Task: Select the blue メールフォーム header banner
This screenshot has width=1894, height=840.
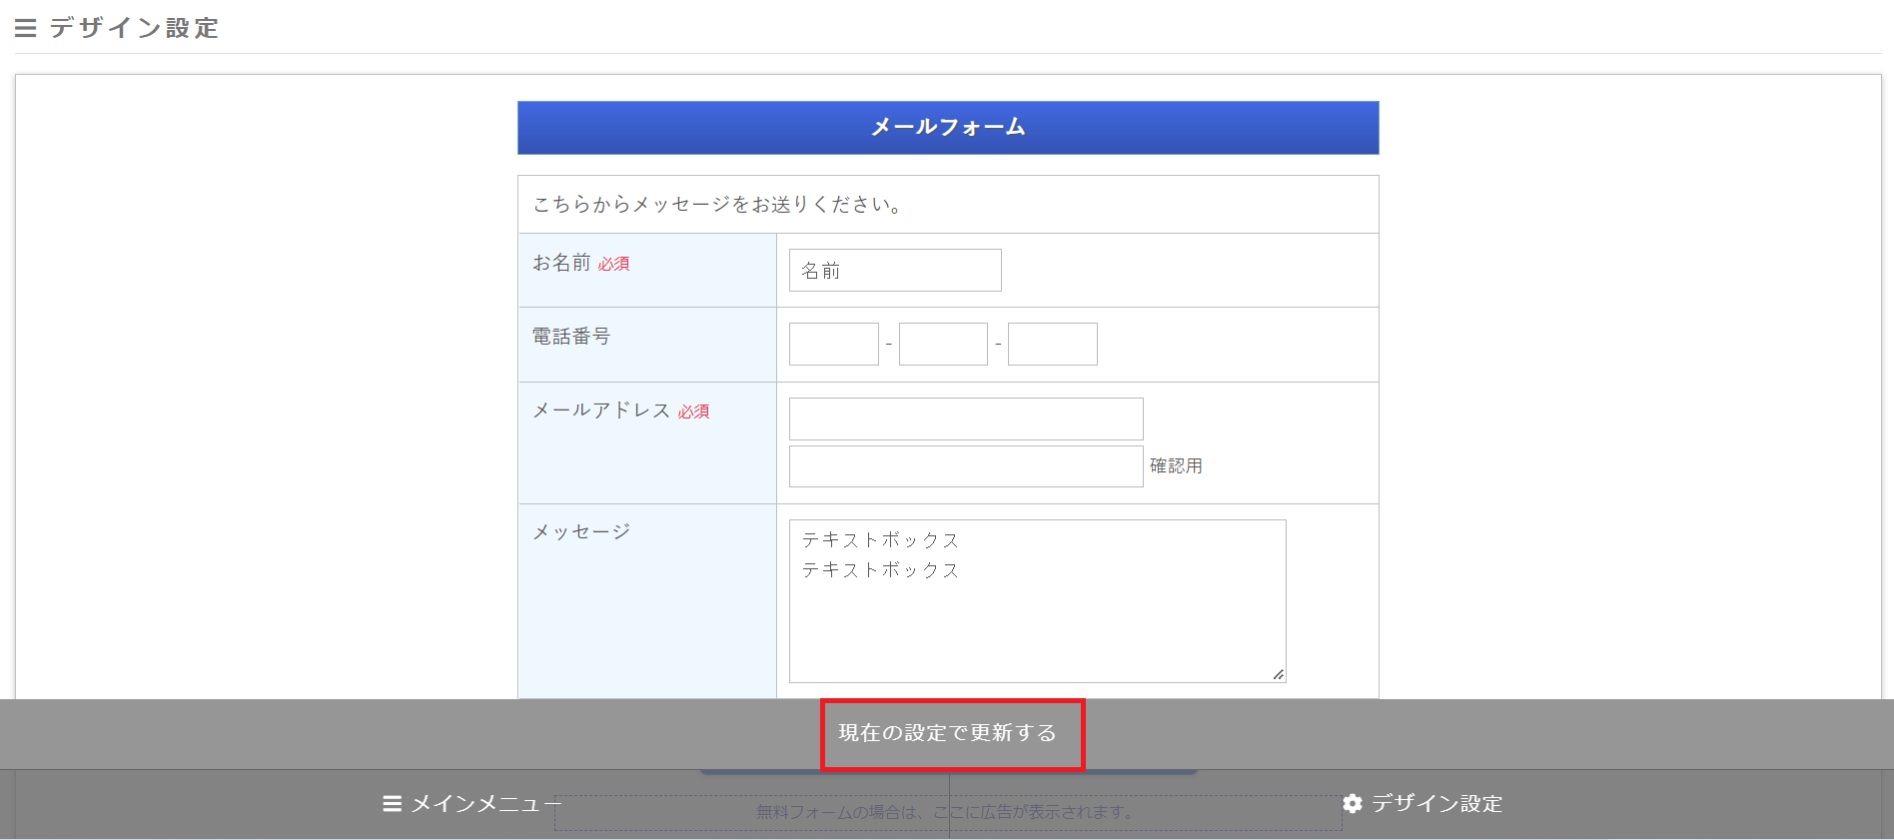Action: (947, 128)
